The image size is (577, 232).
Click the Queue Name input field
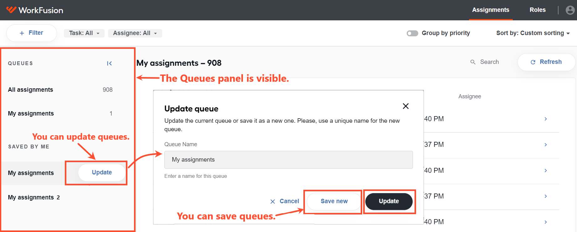288,160
